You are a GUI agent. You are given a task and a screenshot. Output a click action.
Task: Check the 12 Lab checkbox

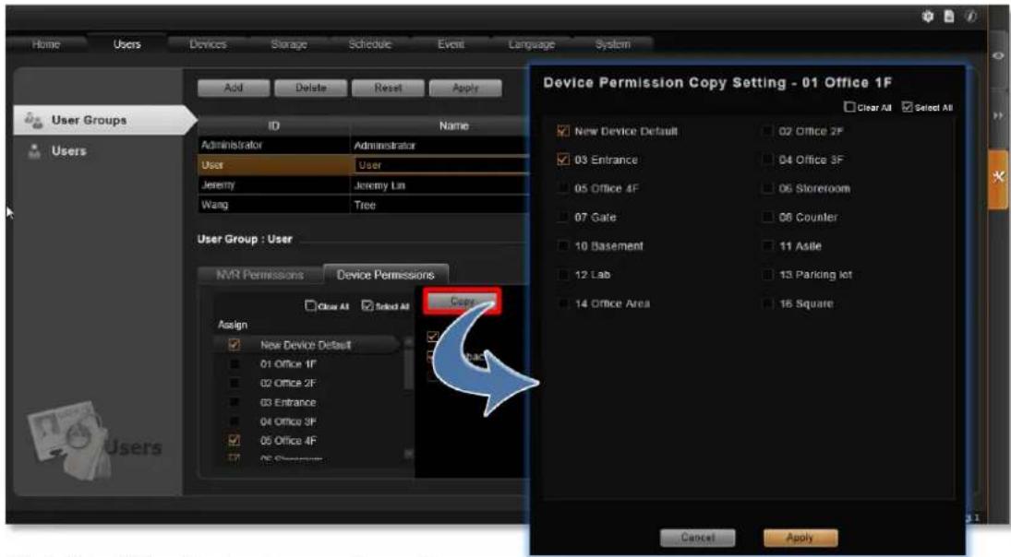pyautogui.click(x=563, y=274)
